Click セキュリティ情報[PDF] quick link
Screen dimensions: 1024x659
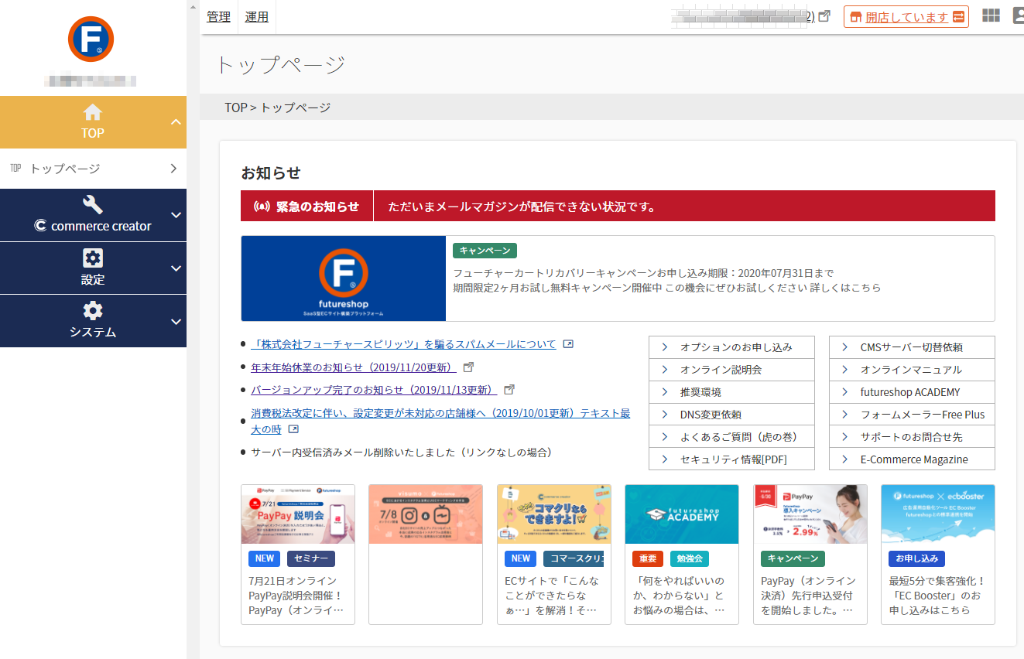coord(731,459)
